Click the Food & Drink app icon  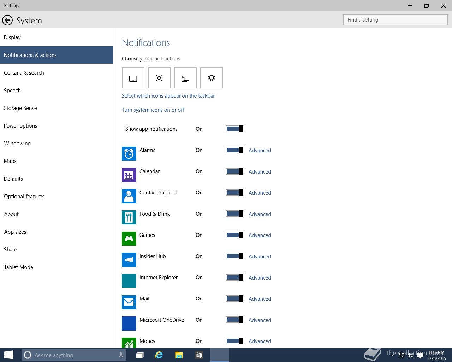click(129, 217)
